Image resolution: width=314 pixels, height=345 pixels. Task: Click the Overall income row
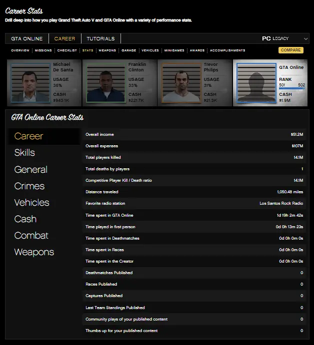point(194,134)
